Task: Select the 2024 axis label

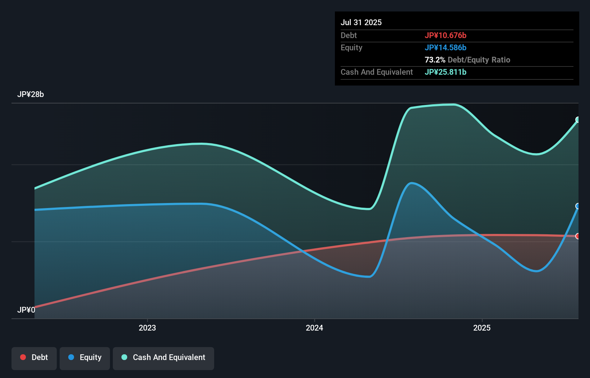Action: (314, 327)
